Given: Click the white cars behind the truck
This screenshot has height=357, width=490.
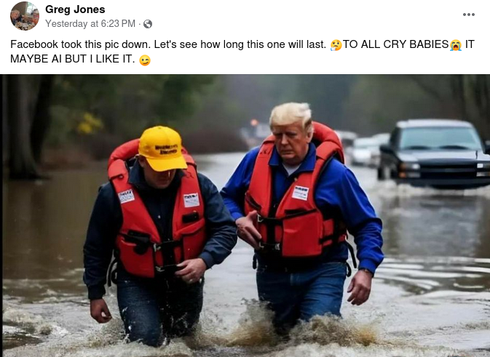Looking at the screenshot, I should tap(364, 148).
